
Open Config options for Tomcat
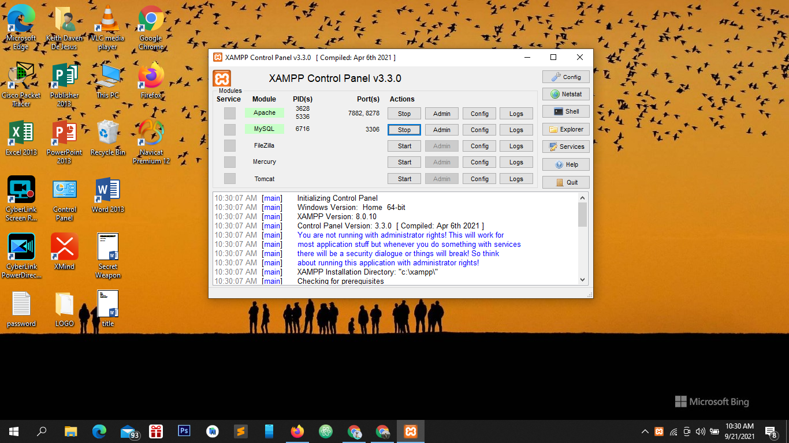pos(479,179)
